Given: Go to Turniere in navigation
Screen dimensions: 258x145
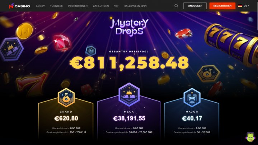Looking at the screenshot, I should pyautogui.click(x=56, y=6).
